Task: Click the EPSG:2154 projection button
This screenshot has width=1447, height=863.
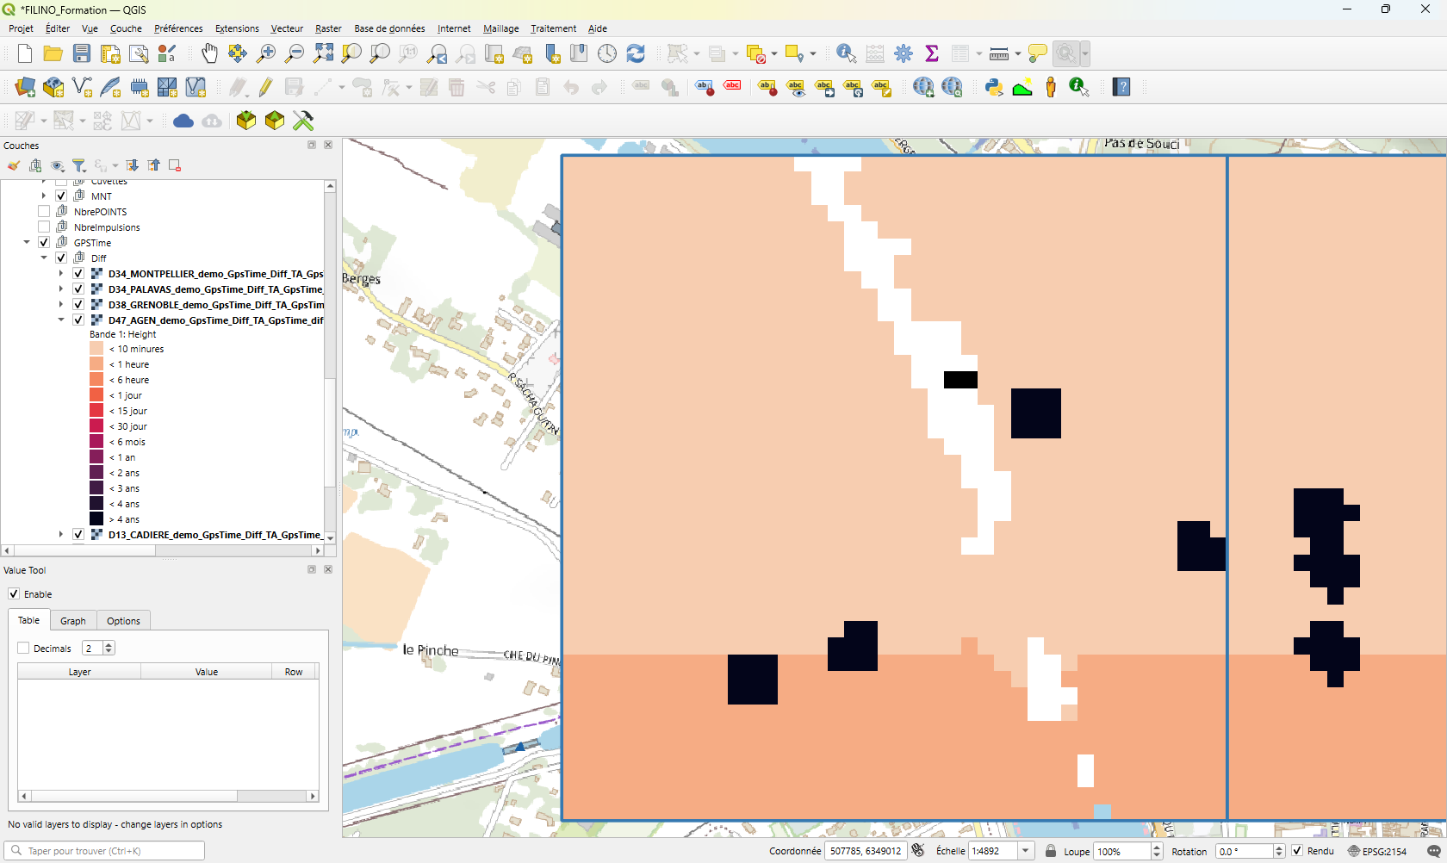Action: pos(1377,851)
